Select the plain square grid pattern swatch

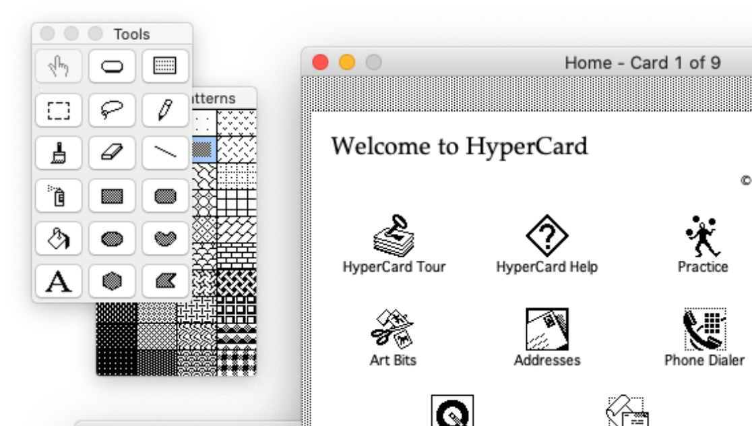[x=237, y=202]
